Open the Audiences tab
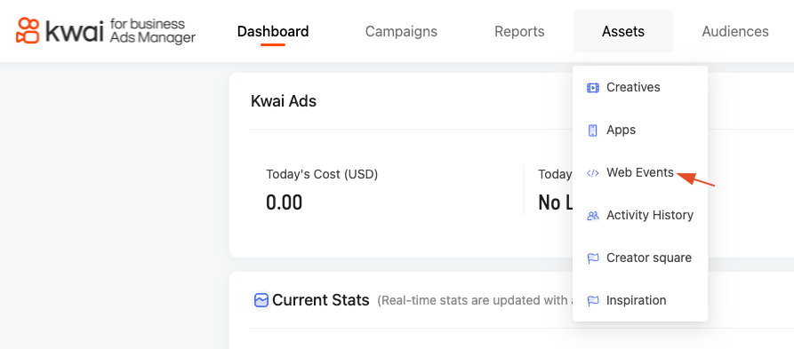Image resolution: width=794 pixels, height=349 pixels. tap(735, 31)
